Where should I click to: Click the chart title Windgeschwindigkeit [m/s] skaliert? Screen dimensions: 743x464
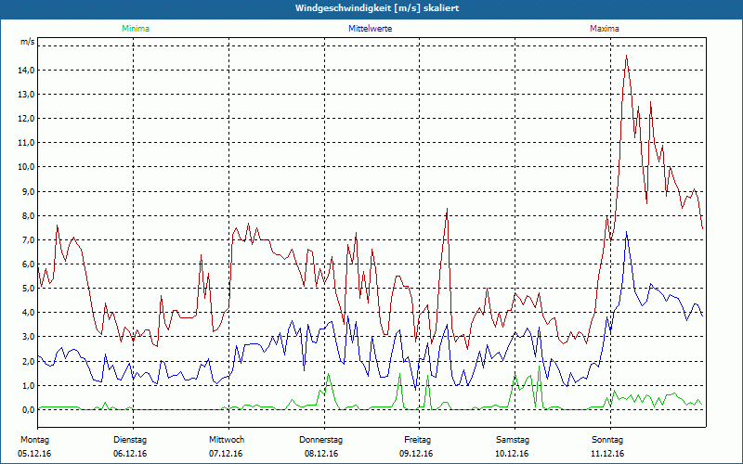click(377, 8)
